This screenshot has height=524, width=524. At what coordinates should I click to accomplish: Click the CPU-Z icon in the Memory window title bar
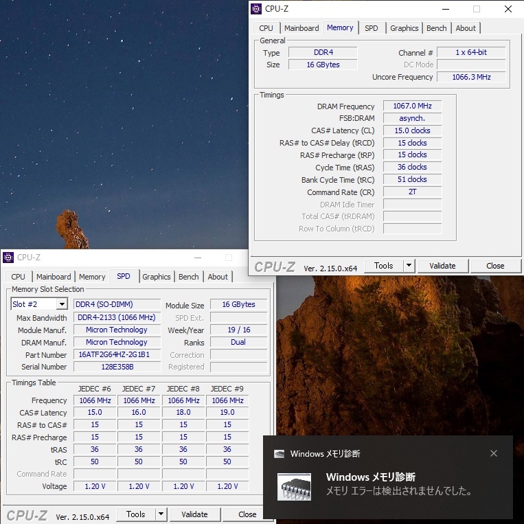pos(257,9)
